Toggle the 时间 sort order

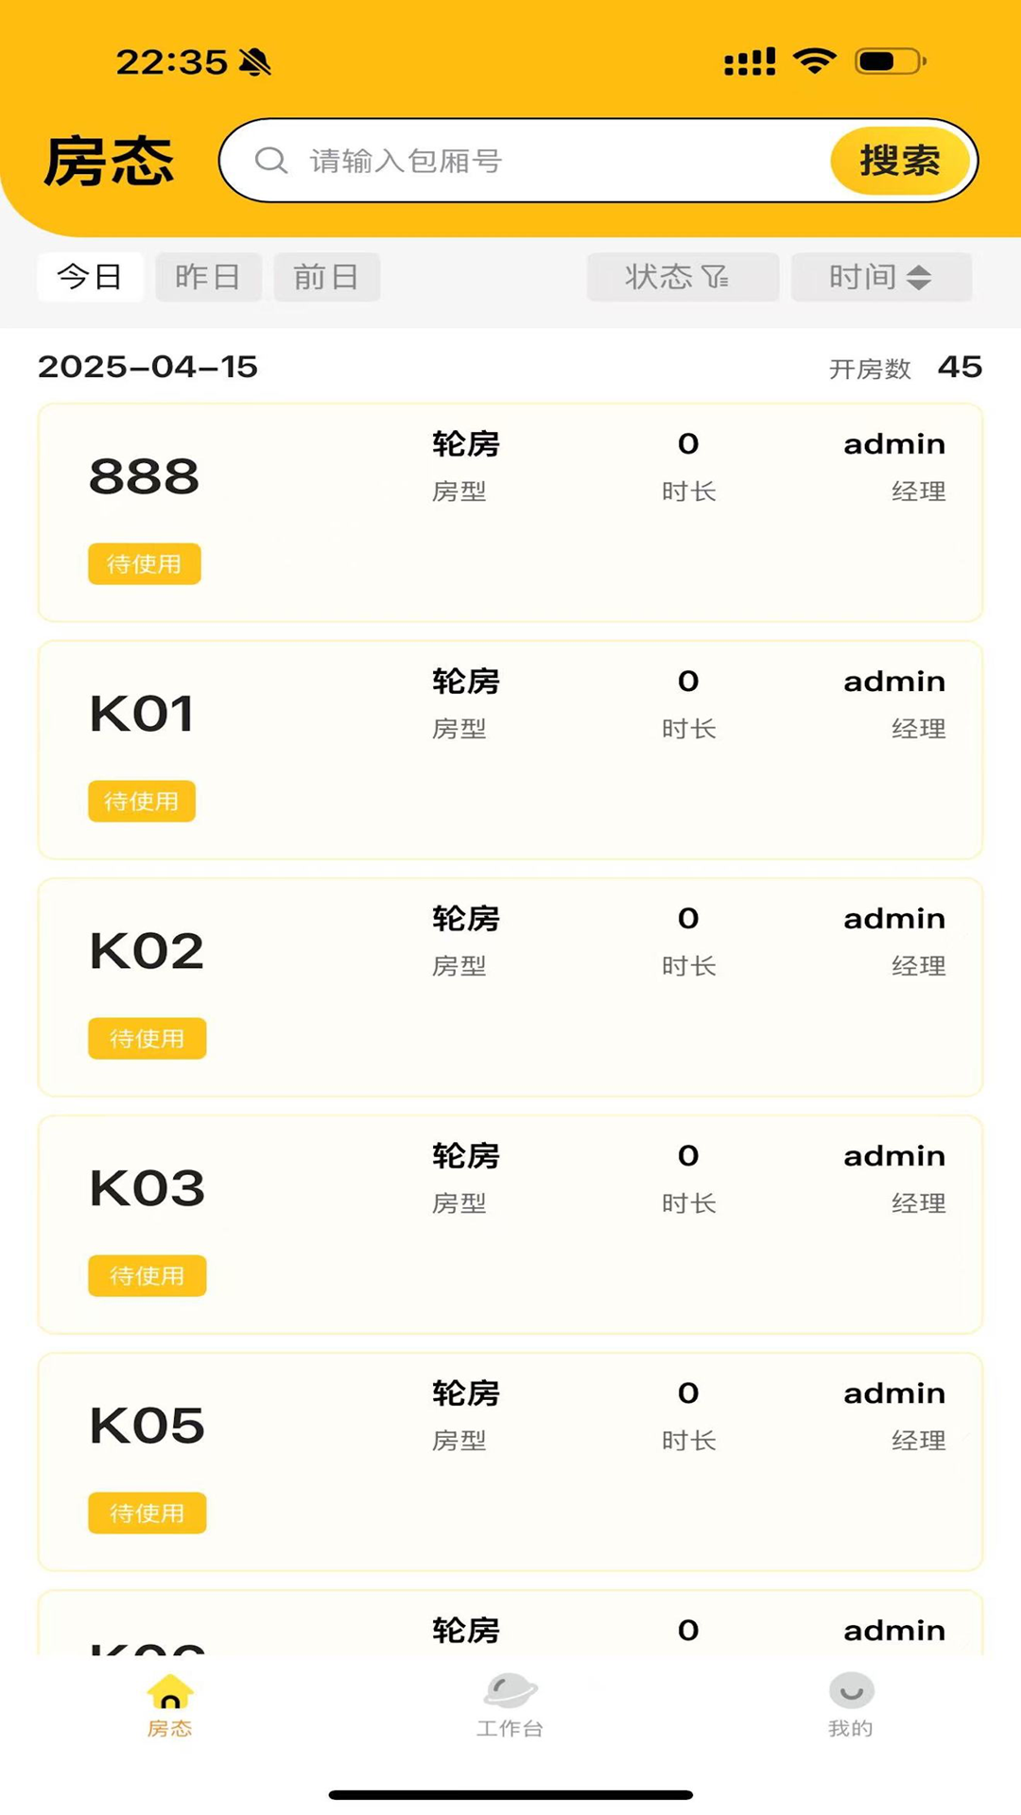click(881, 277)
